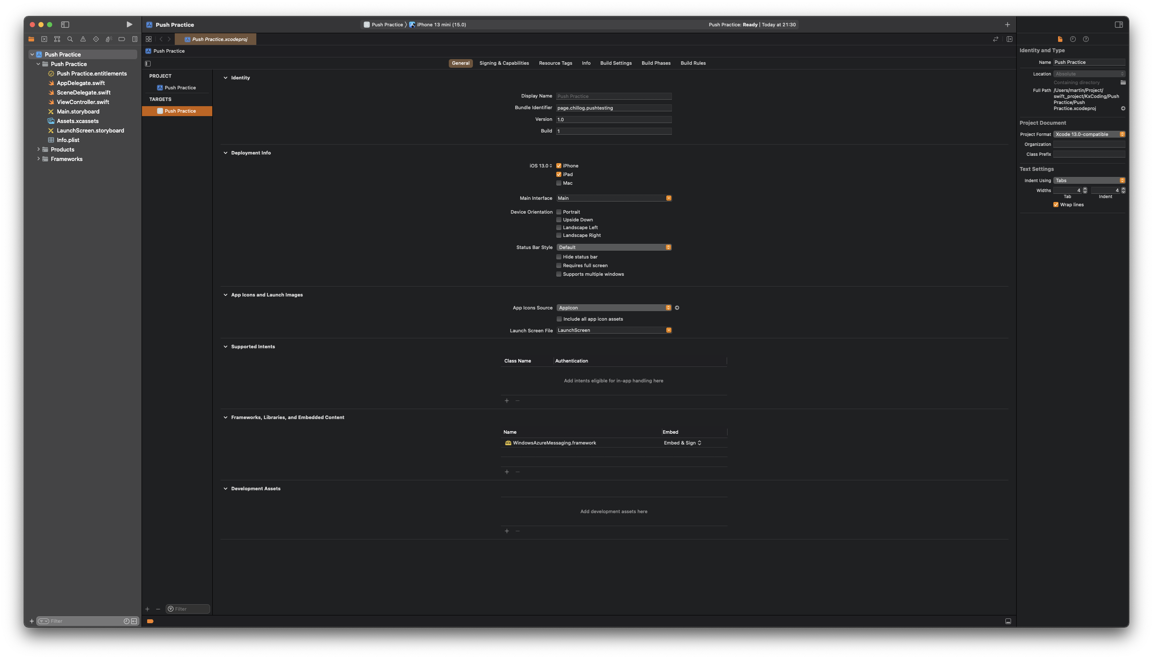Open the Status Bar Style dropdown

coord(614,247)
